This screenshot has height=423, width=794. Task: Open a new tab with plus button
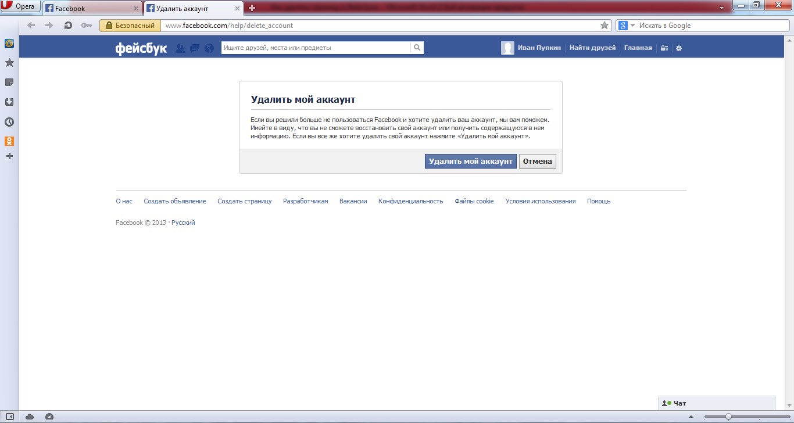(252, 8)
